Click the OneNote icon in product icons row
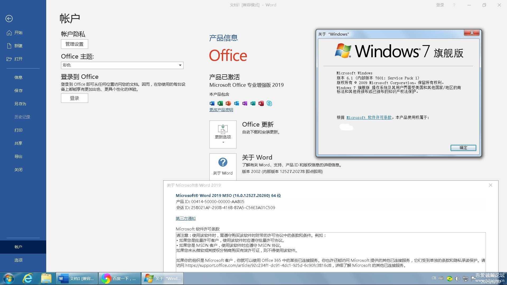The width and height of the screenshot is (507, 285). [x=244, y=103]
